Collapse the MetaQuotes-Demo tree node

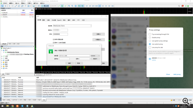tap(4, 52)
